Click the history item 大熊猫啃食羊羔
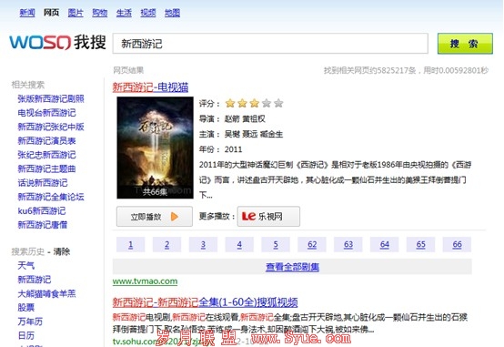The width and height of the screenshot is (504, 347). pyautogui.click(x=47, y=293)
